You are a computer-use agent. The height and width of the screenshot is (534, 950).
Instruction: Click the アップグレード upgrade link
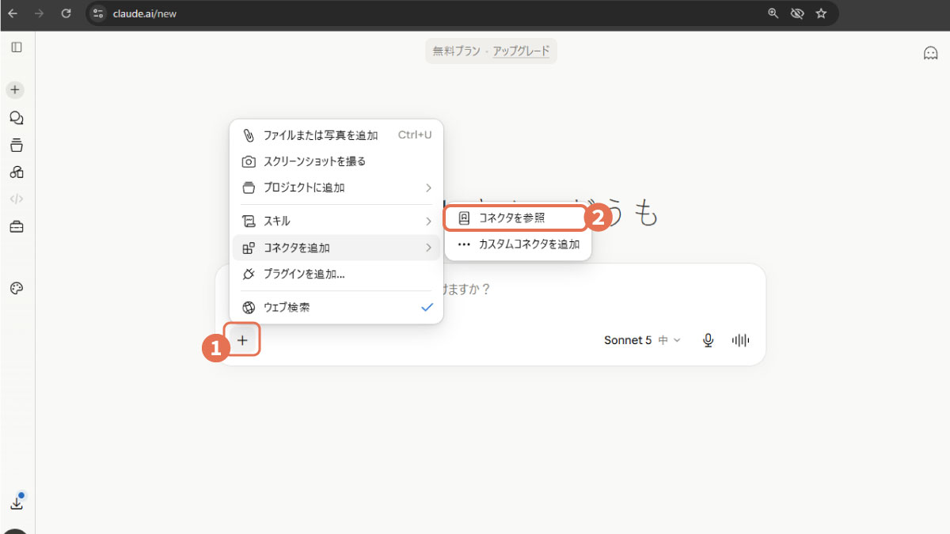point(521,51)
